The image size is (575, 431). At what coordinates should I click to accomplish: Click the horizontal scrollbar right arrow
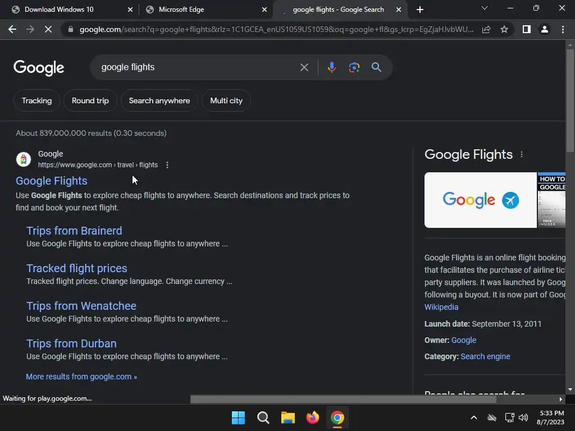coord(561,399)
